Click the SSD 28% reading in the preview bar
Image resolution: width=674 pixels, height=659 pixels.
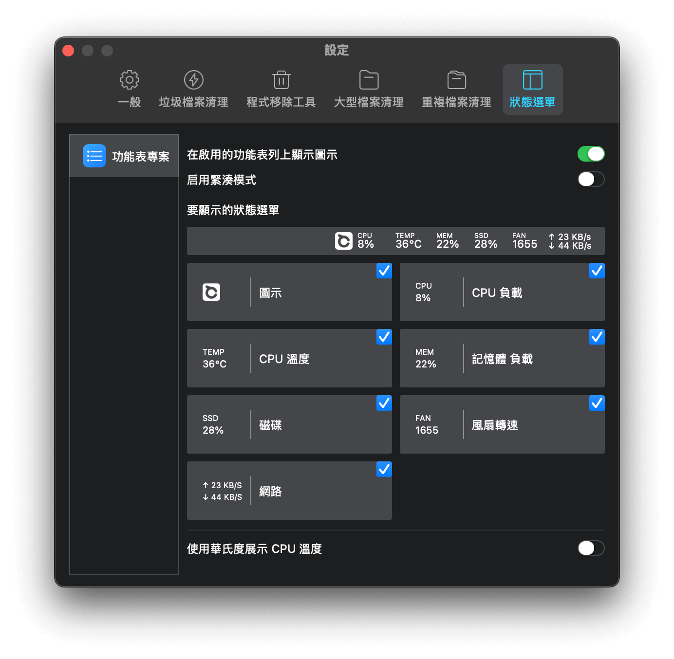[486, 241]
